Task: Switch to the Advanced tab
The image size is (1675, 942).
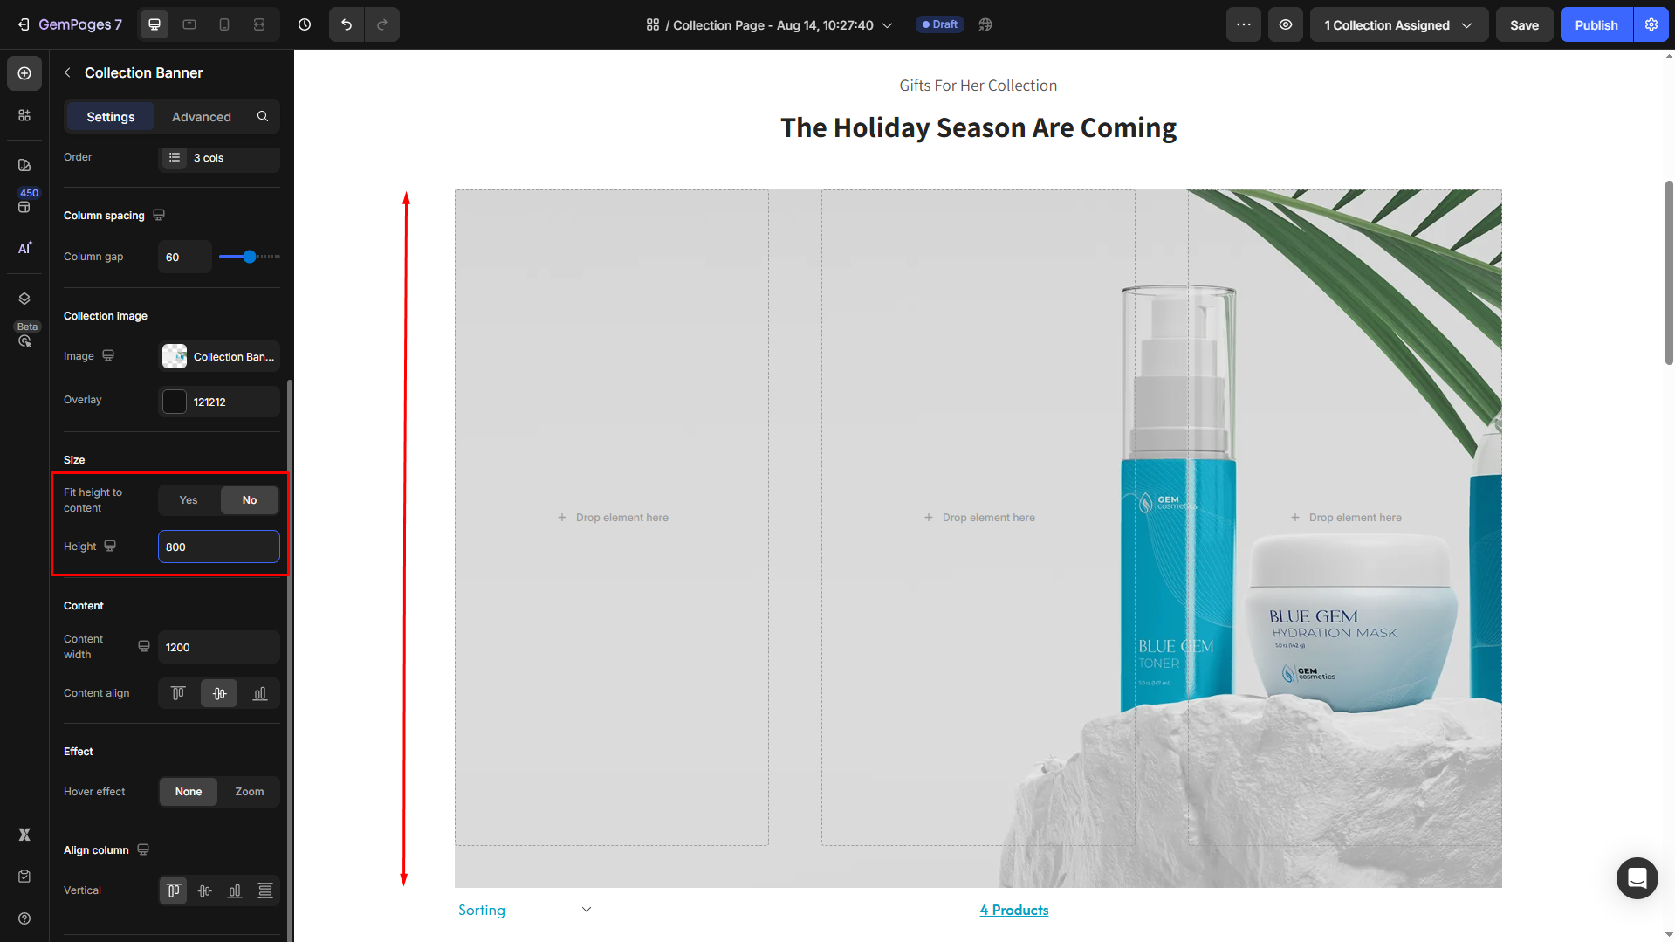Action: (x=202, y=116)
